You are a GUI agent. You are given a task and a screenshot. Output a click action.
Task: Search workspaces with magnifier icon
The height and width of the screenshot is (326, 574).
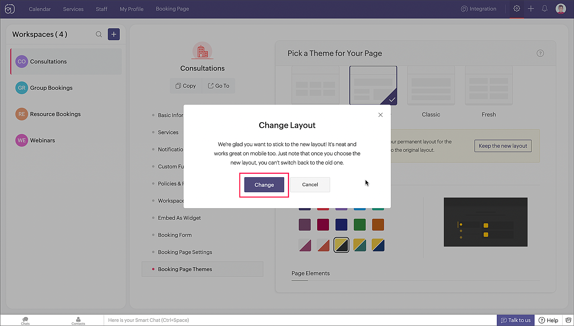(x=99, y=34)
